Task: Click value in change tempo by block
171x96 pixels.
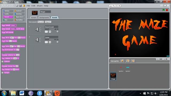Action: (17, 66)
